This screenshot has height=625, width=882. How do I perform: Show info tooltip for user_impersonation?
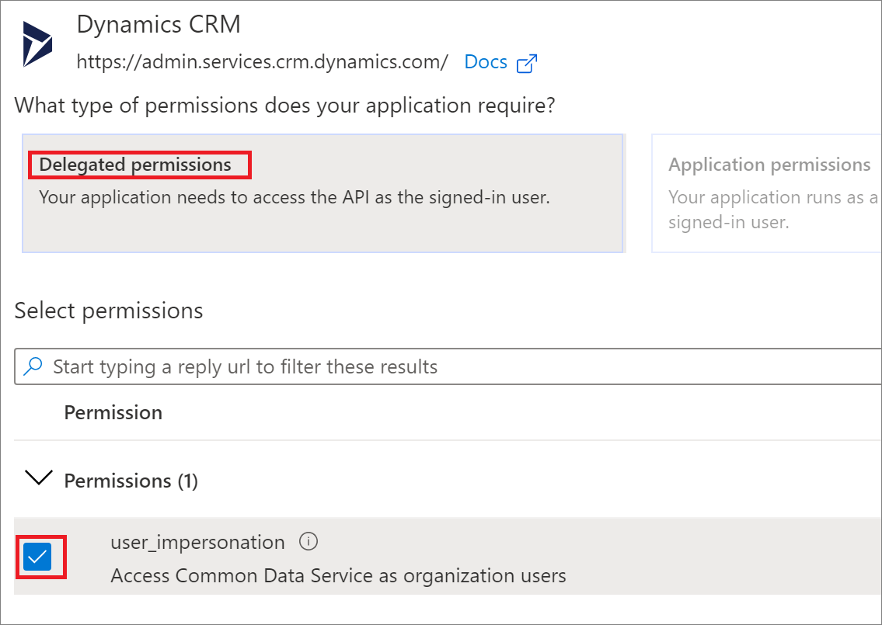point(309,541)
